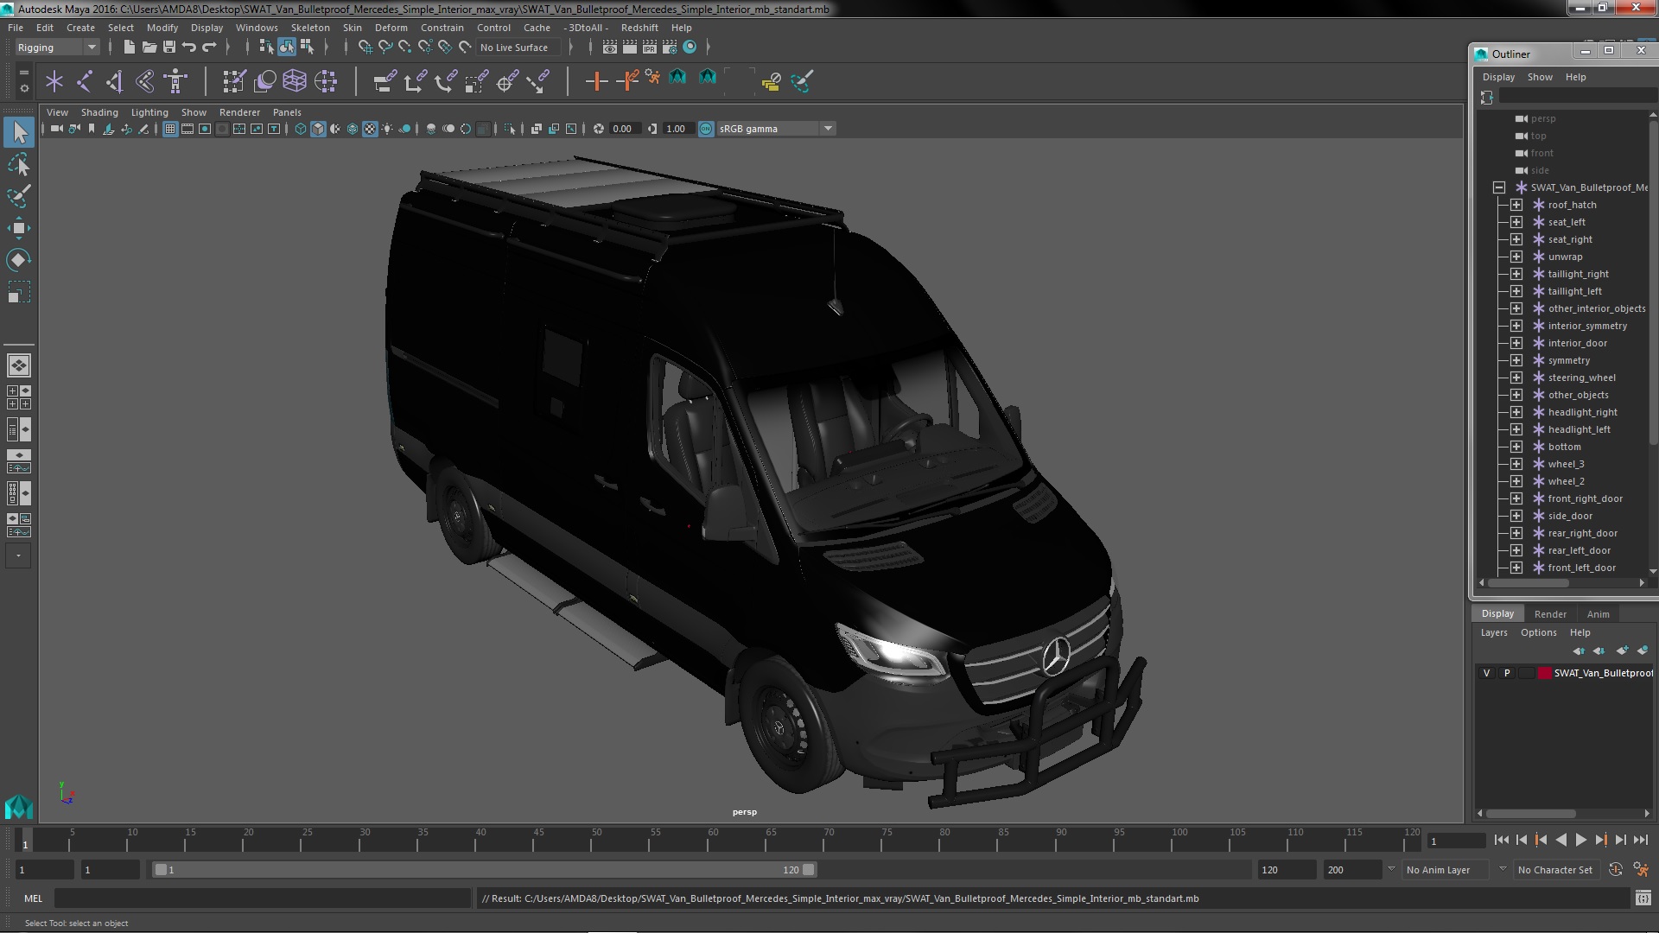Choose the Move tool in toolbox
The image size is (1659, 933).
19,228
